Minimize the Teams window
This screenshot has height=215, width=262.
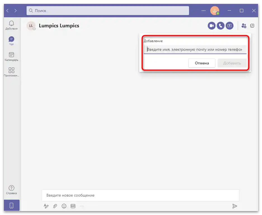(x=229, y=11)
